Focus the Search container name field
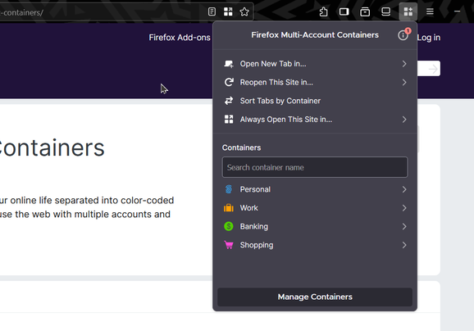Image resolution: width=474 pixels, height=331 pixels. pyautogui.click(x=315, y=167)
